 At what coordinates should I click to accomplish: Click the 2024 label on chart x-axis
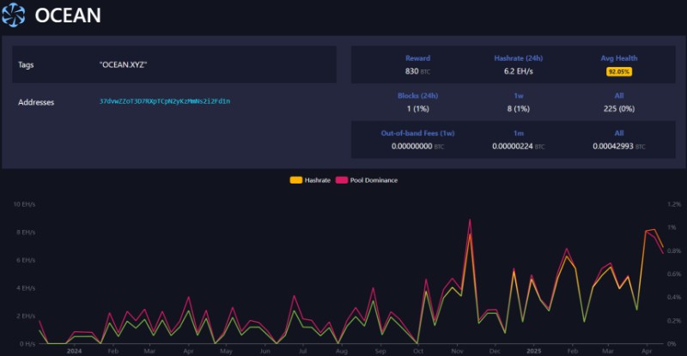tap(74, 351)
